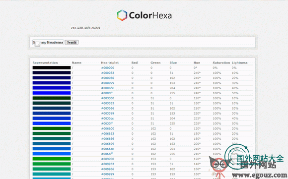This screenshot has height=179, width=288.
Task: Click the #0000ff pure blue color bar
Action: tap(52, 93)
